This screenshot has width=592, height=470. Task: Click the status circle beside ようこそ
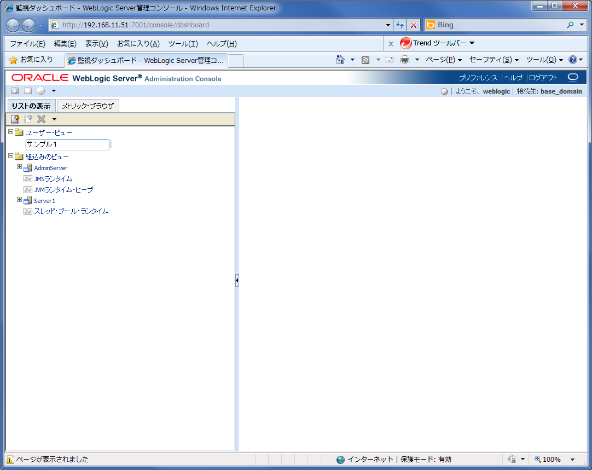[x=444, y=91]
